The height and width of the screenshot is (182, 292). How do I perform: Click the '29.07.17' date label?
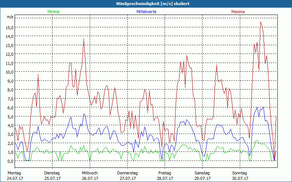tap(203, 178)
